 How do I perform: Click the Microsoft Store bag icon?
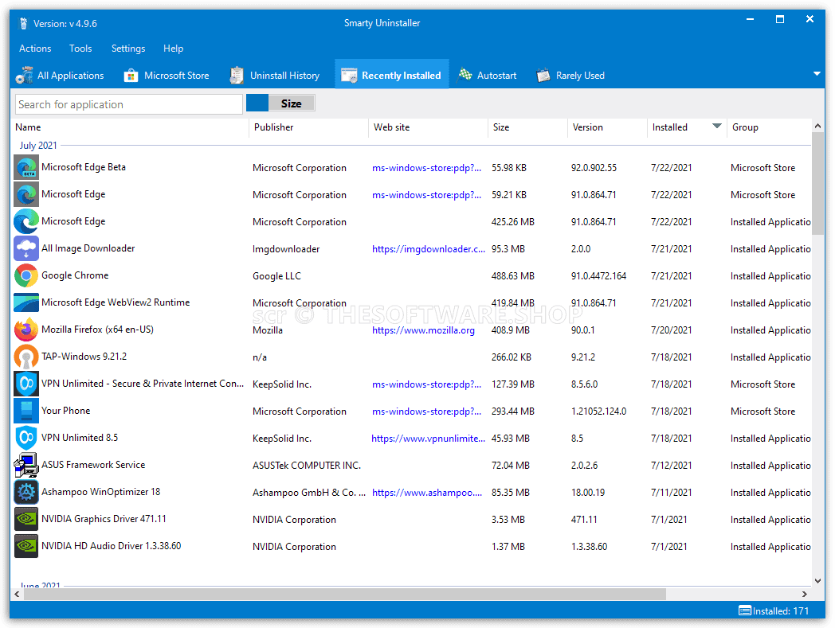point(131,76)
